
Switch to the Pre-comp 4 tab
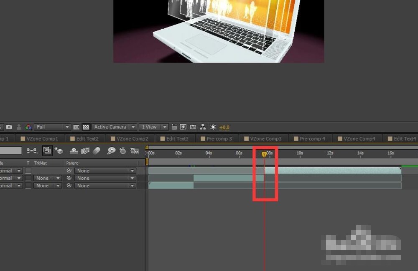tap(312, 138)
